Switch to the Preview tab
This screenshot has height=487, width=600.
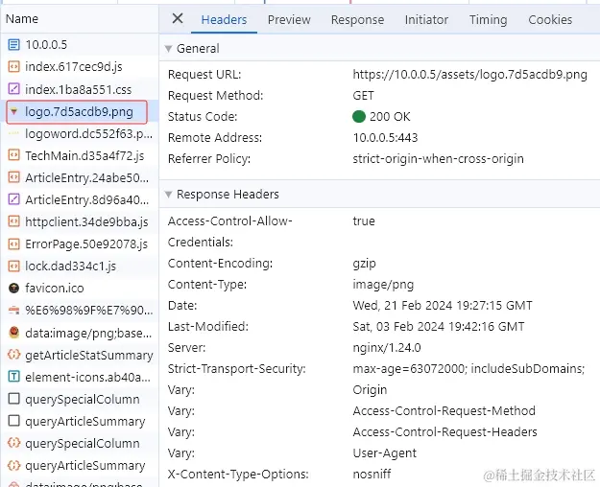[x=289, y=19]
